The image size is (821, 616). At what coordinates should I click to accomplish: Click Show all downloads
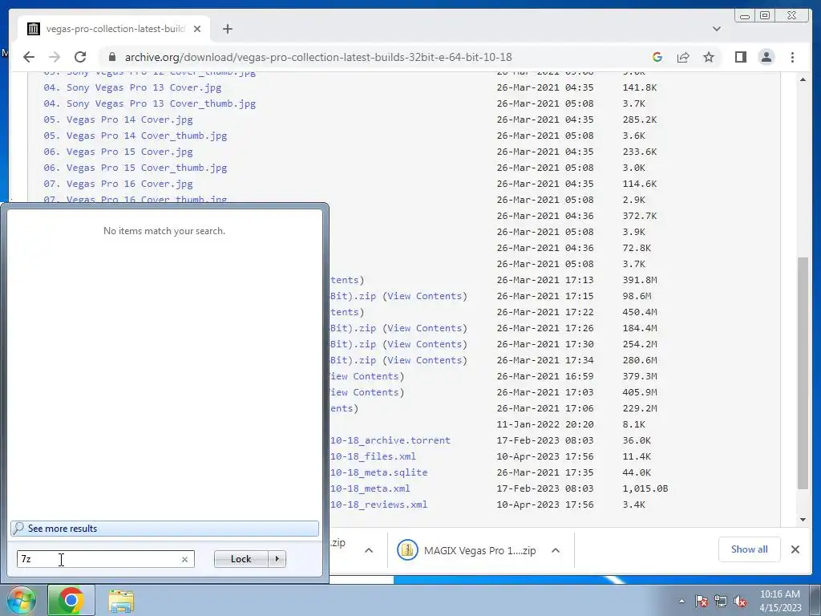(x=750, y=549)
